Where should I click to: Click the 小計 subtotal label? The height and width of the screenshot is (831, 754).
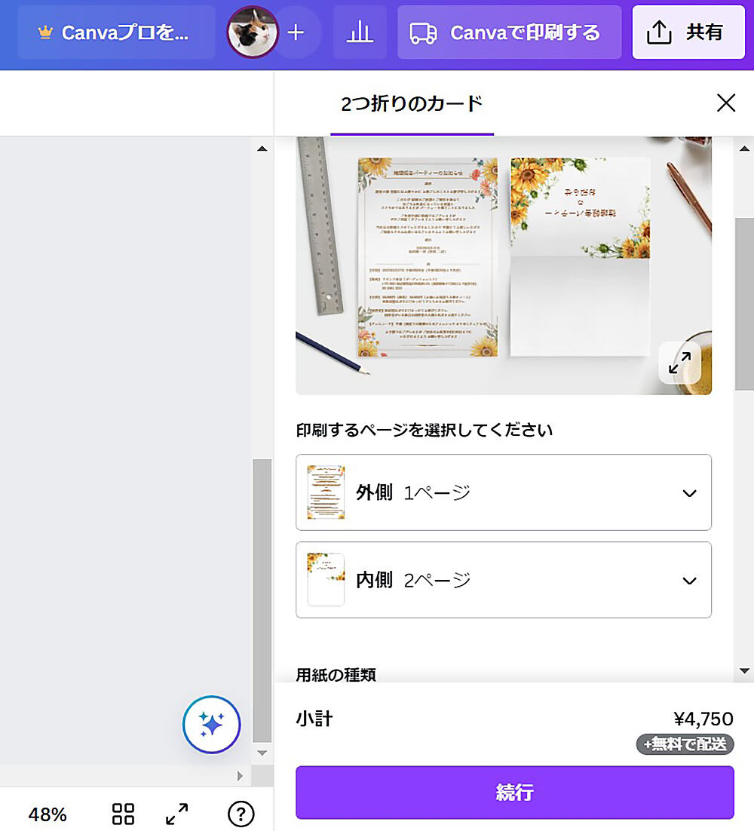[x=314, y=719]
